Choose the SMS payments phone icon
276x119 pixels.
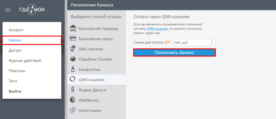click(x=73, y=49)
